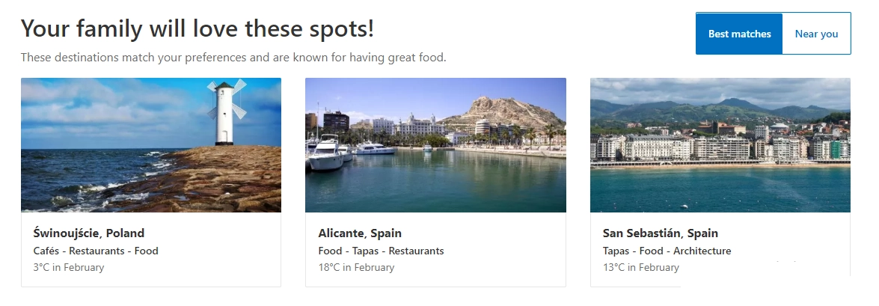
Task: Click the 13°C in February temperature
Action: tap(641, 267)
